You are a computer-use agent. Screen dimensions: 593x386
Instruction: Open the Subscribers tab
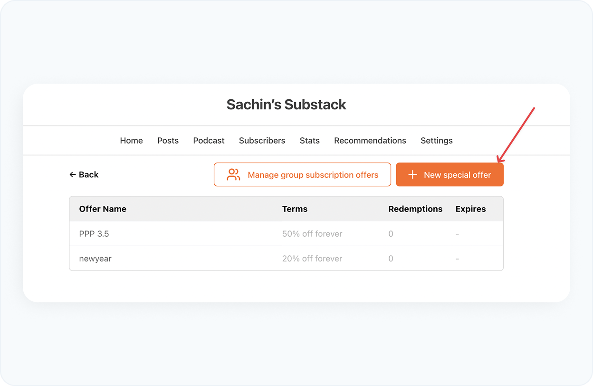(x=262, y=140)
